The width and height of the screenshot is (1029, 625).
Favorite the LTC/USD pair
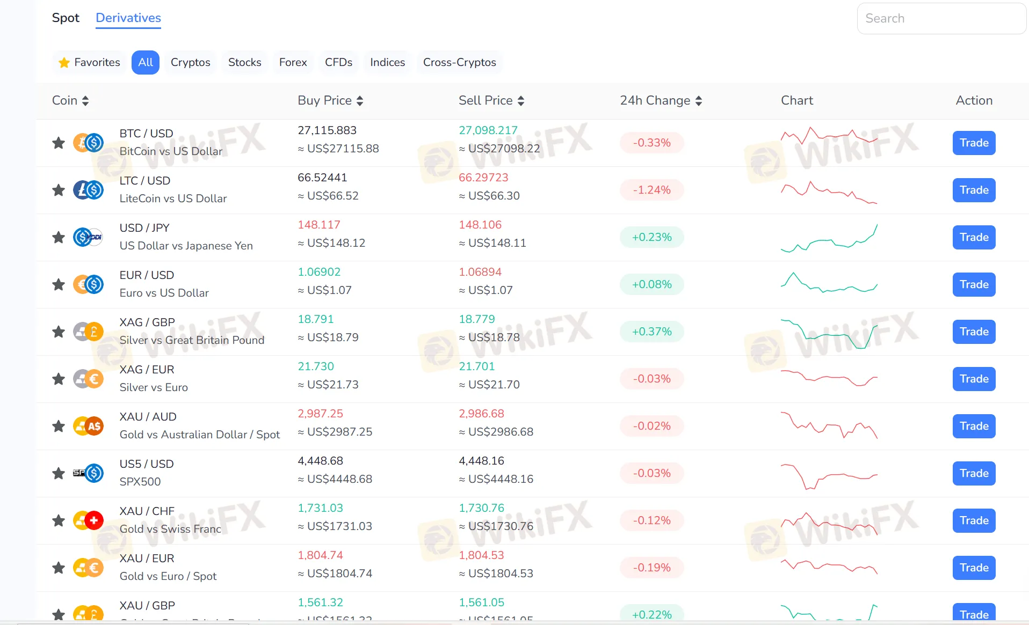58,190
